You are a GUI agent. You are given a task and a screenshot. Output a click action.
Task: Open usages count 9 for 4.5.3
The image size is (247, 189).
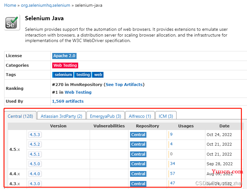coord(171,134)
